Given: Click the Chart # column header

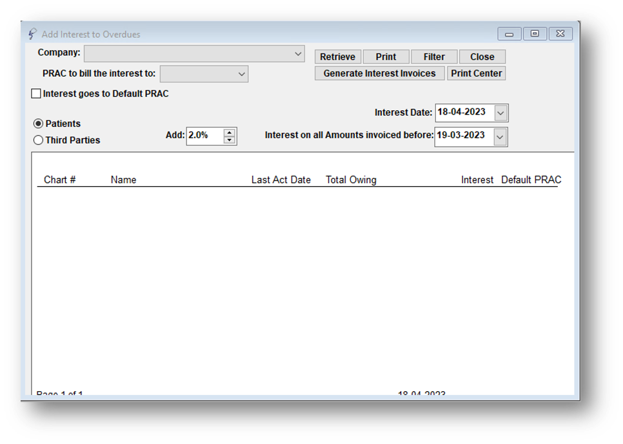Looking at the screenshot, I should (x=59, y=180).
